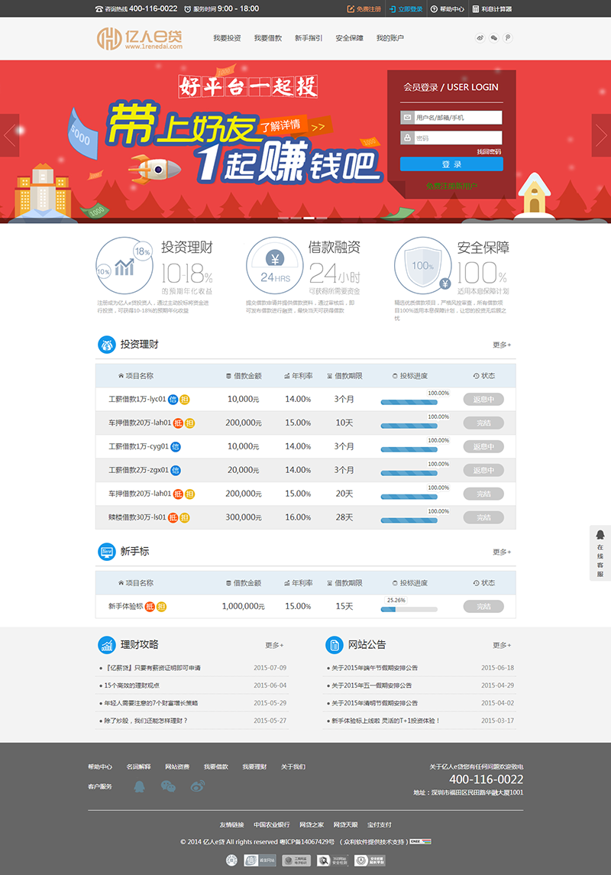
Task: Click the WeChat icon in the header
Action: (494, 37)
